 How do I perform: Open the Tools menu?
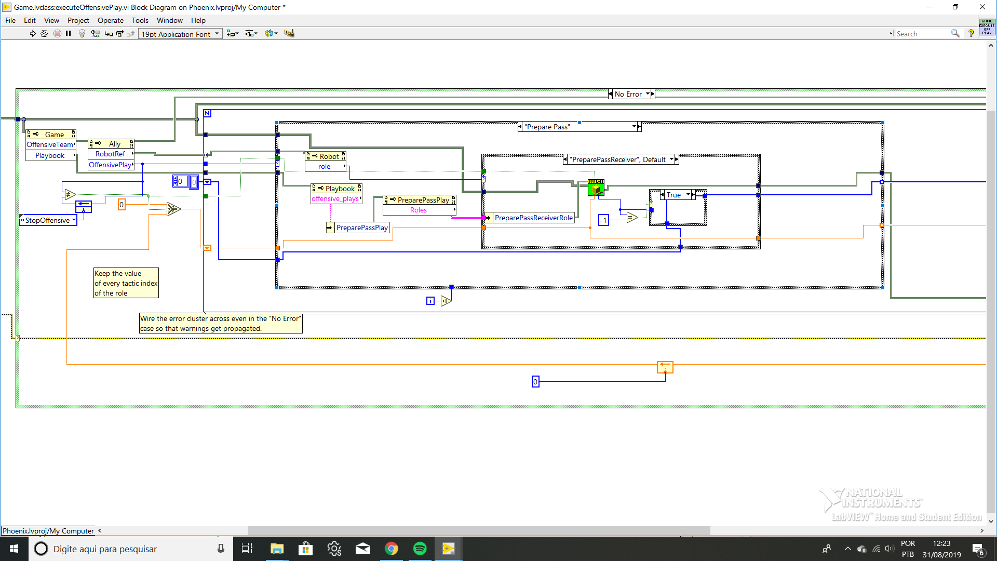point(140,20)
